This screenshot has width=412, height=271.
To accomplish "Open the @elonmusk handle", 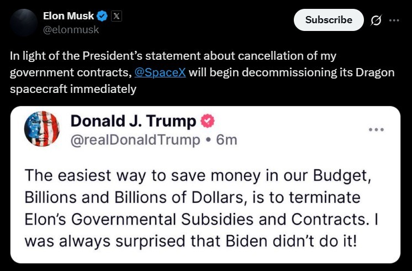I will pos(71,30).
